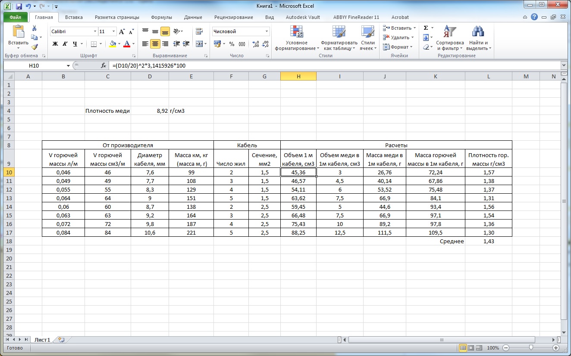Click the zoom slider thumb
The image size is (571, 356).
pos(531,348)
